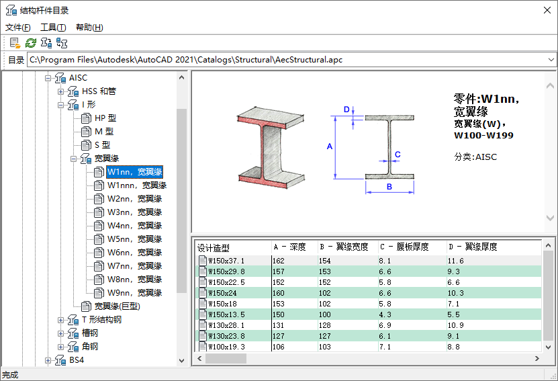Click the T 形结构钢 category icon
This screenshot has height=381, width=558.
(73, 320)
